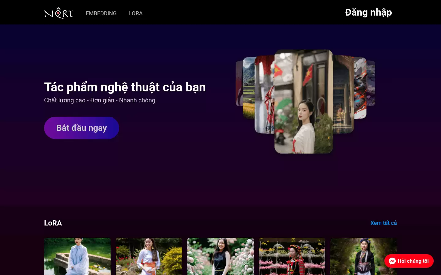
Task: Open the LORA navigation tab
Action: point(136,13)
